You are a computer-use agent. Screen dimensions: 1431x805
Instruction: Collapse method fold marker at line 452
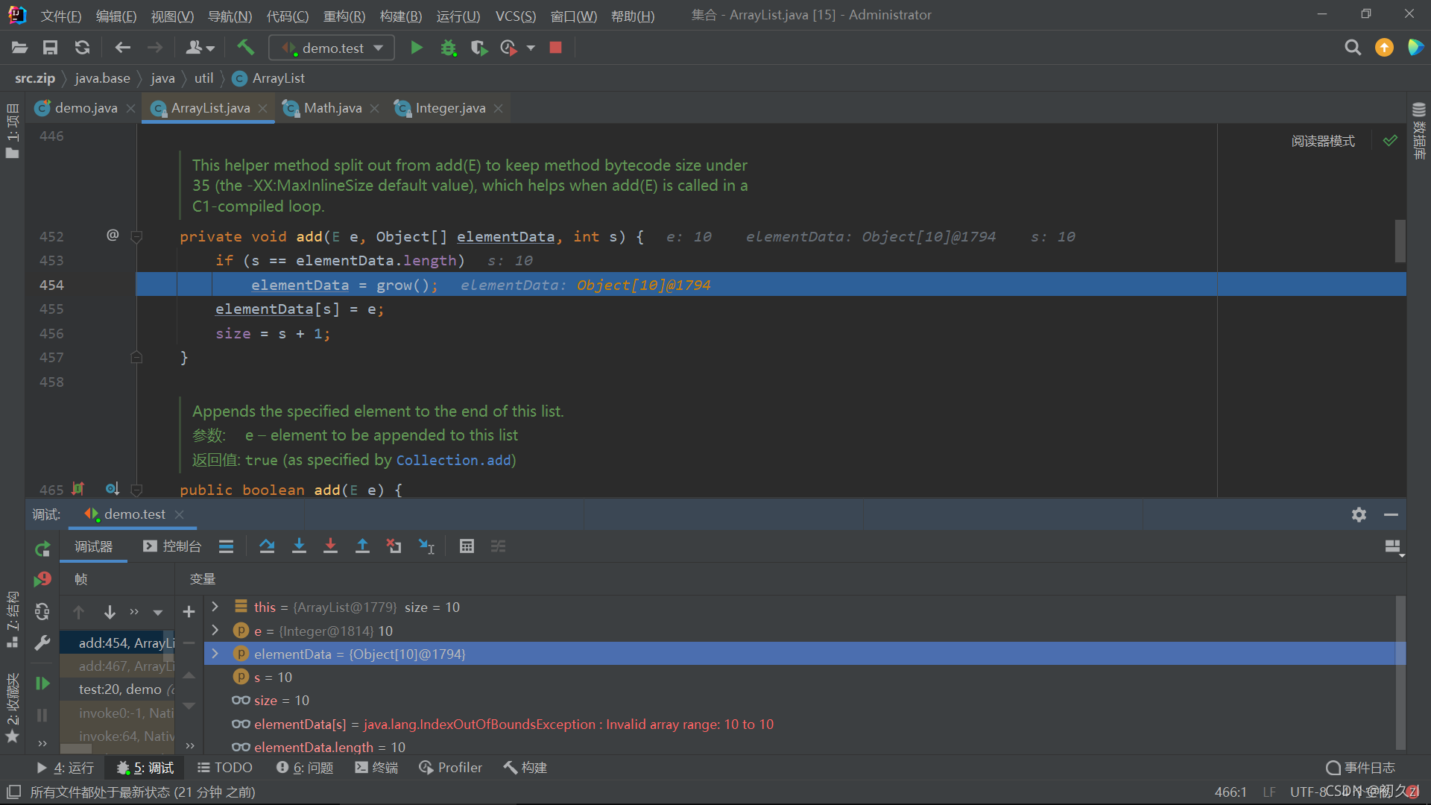[x=136, y=237]
